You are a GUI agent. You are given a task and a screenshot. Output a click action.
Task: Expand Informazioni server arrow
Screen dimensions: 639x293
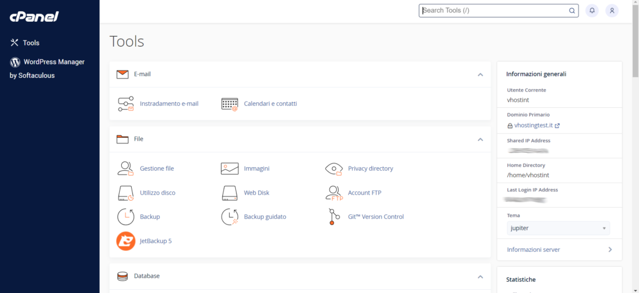pos(610,249)
